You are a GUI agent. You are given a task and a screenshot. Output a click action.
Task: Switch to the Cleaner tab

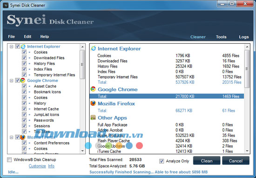coord(198,37)
